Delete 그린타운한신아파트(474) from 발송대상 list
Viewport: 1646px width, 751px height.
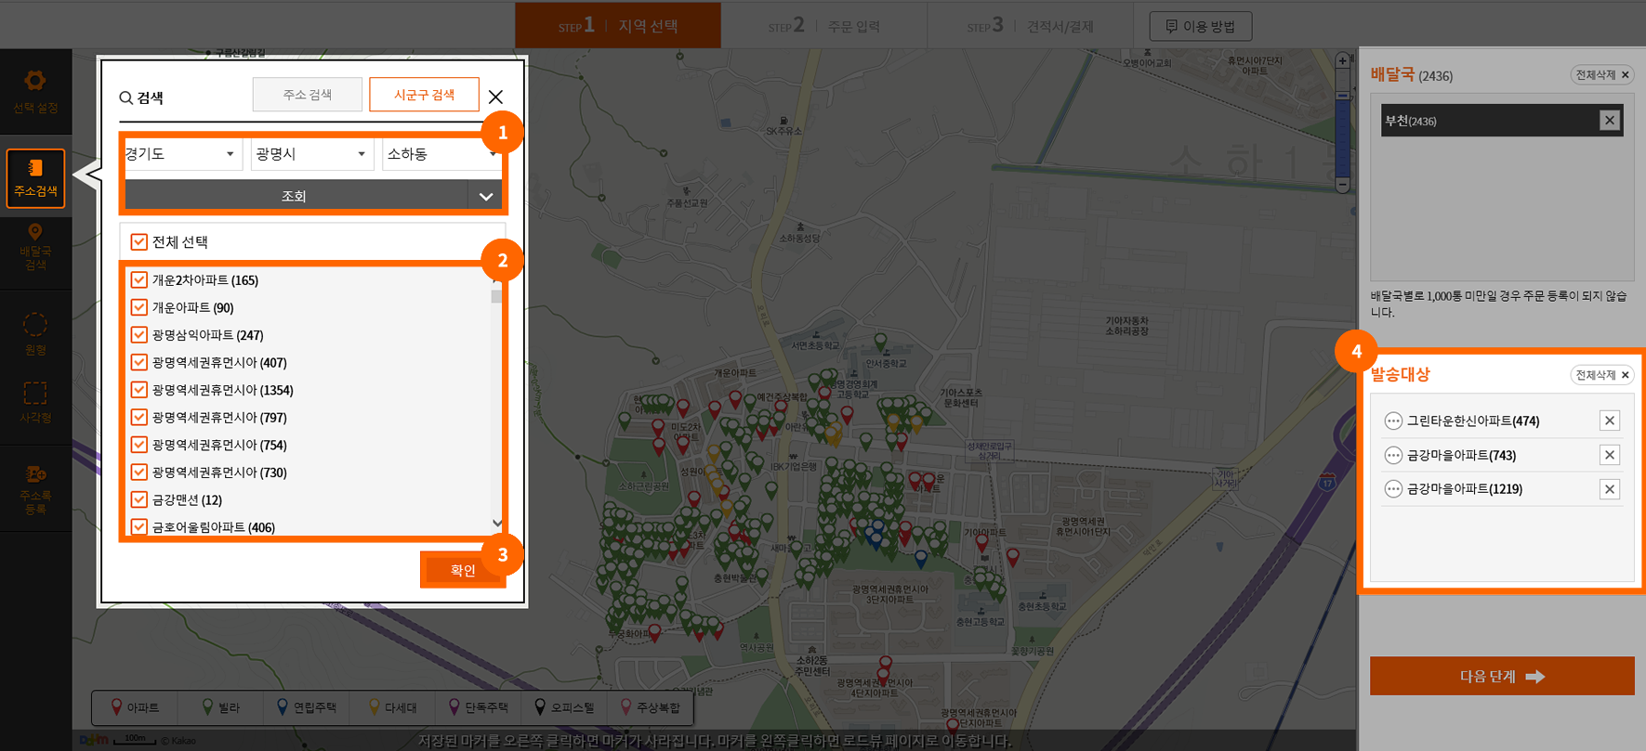[x=1609, y=421]
